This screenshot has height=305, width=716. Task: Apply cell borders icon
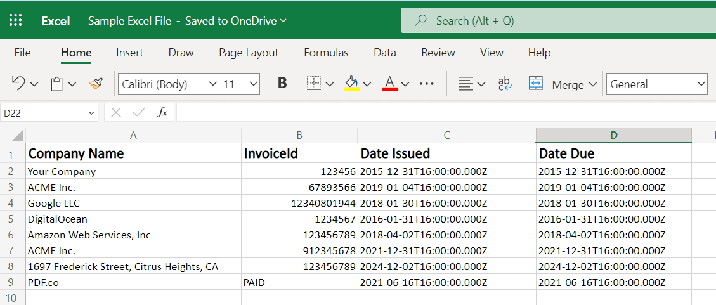[313, 83]
